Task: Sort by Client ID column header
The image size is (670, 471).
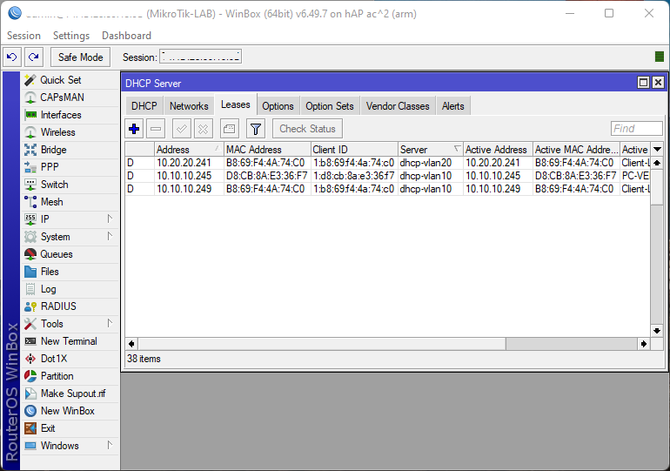Action: point(354,150)
